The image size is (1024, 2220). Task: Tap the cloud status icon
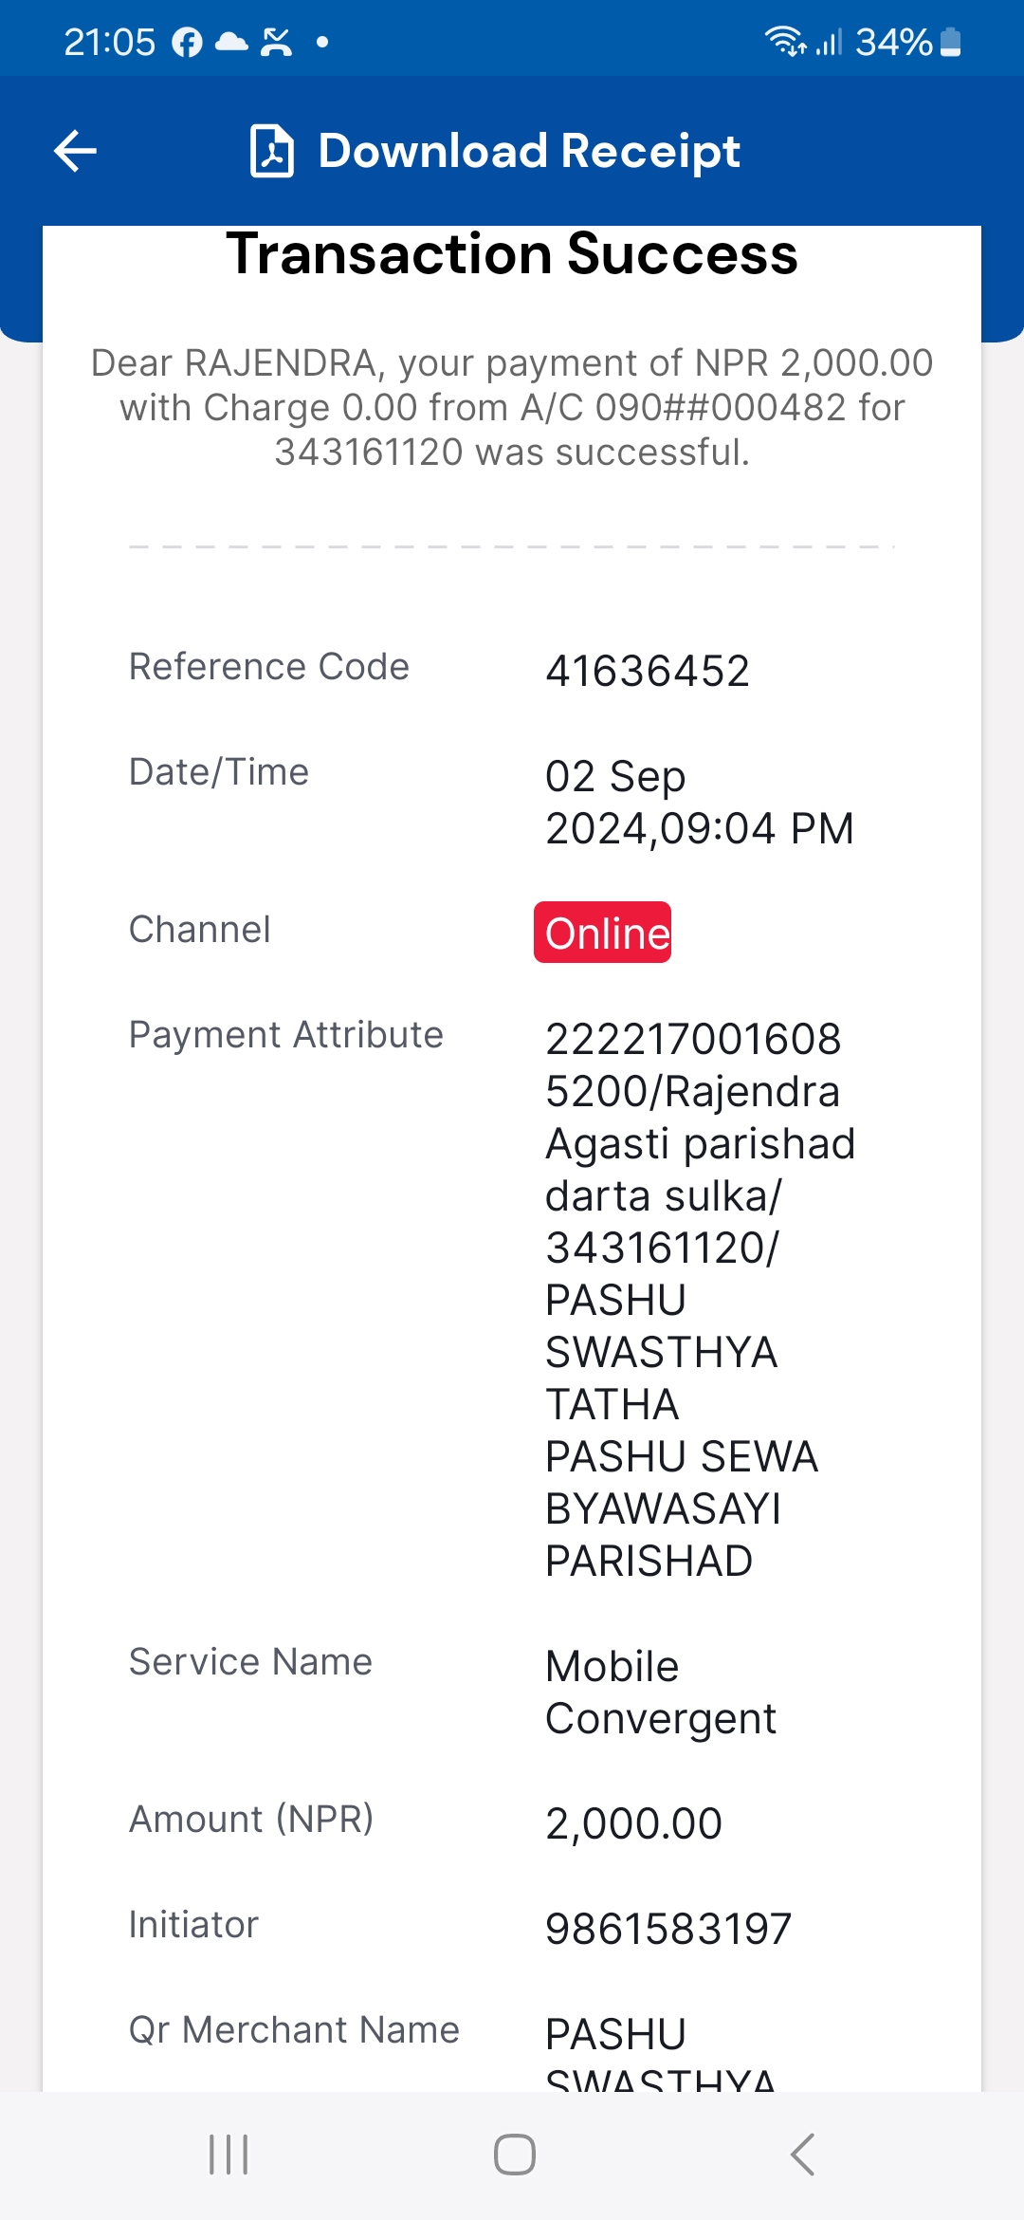pos(231,42)
